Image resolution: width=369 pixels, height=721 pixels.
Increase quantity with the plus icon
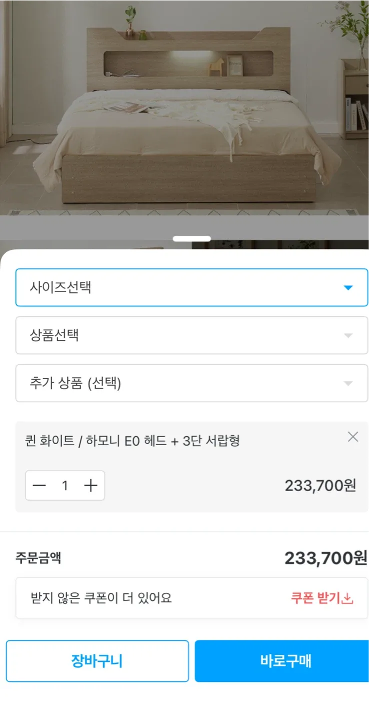tap(90, 486)
